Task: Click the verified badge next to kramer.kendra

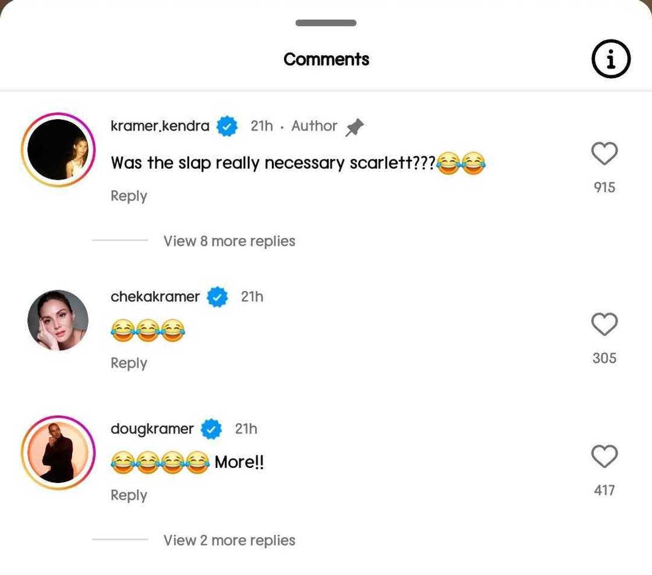Action: 227,126
